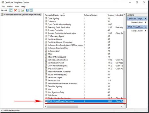Viewport: 149px width, 113px height.
Task: Collapse the Certificate Templ... actions section
Action: click(146, 18)
